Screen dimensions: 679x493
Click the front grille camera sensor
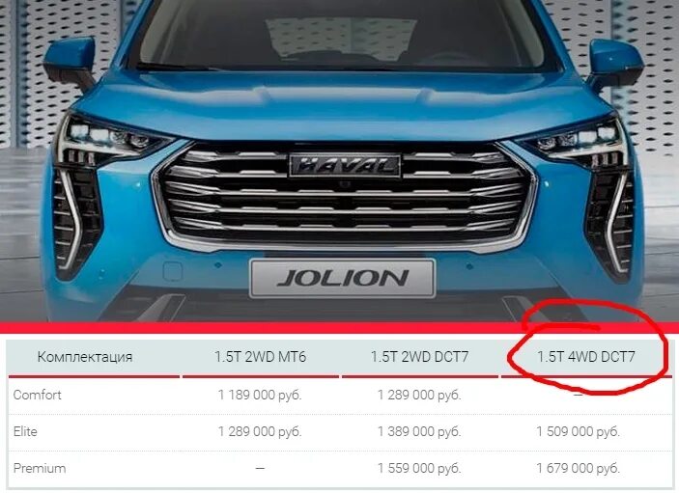[x=345, y=185]
